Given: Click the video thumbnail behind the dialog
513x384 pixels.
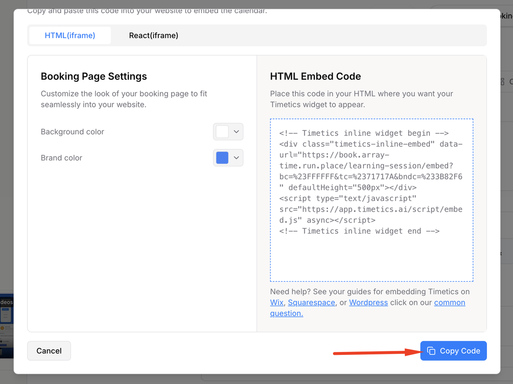Looking at the screenshot, I should click(x=7, y=324).
